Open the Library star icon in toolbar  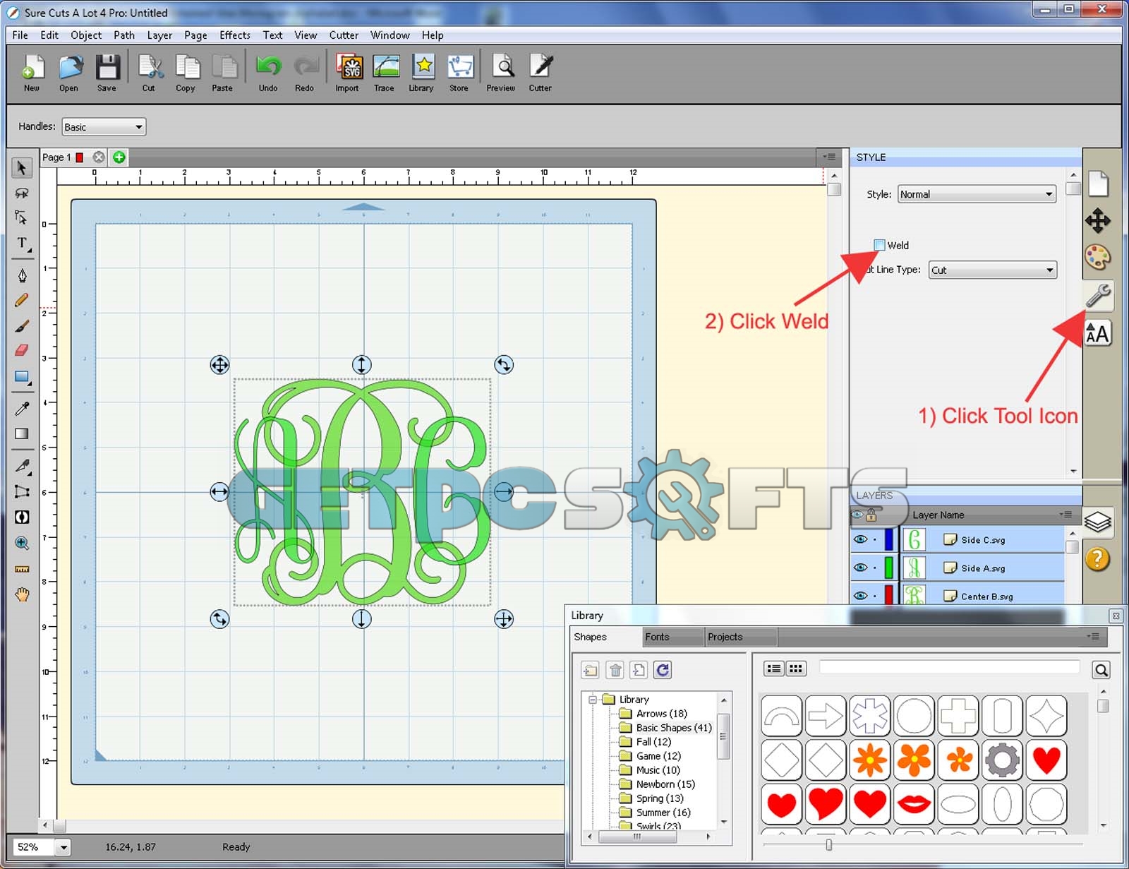click(x=422, y=73)
